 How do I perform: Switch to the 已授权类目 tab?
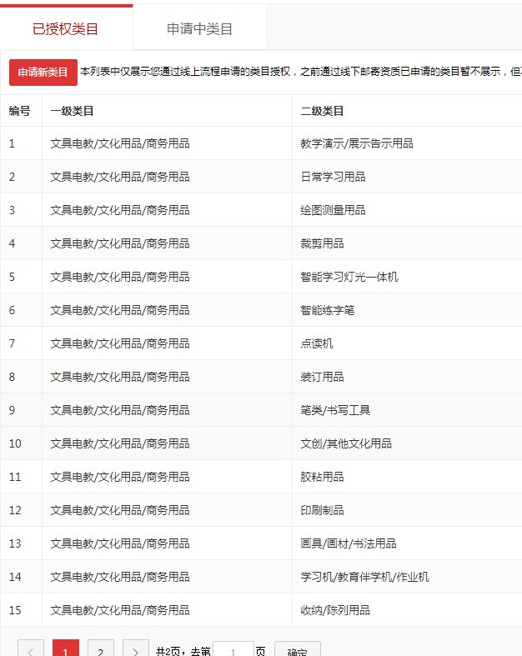click(66, 28)
